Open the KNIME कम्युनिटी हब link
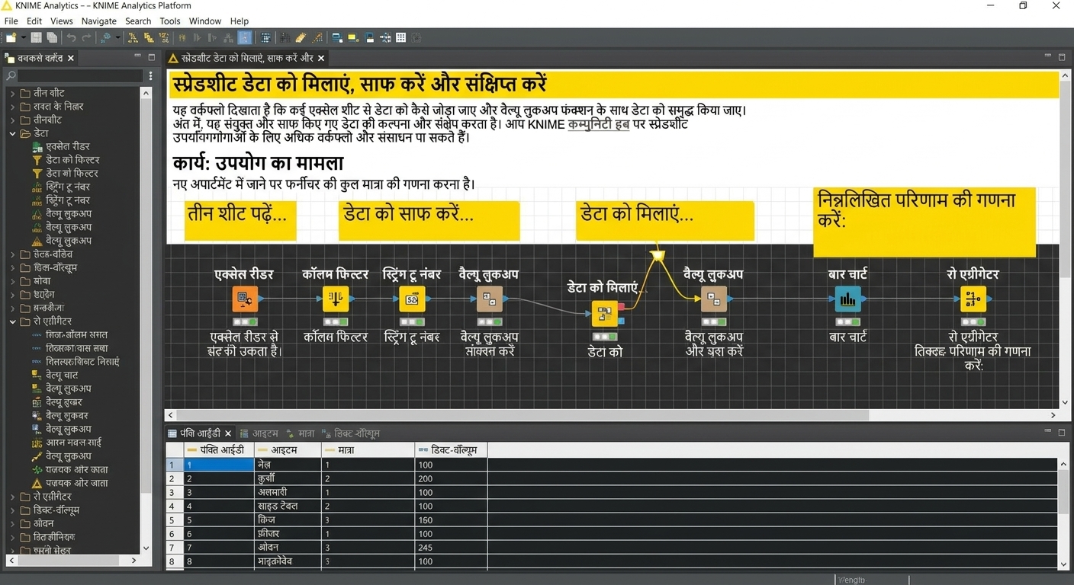The width and height of the screenshot is (1074, 585). 598,124
